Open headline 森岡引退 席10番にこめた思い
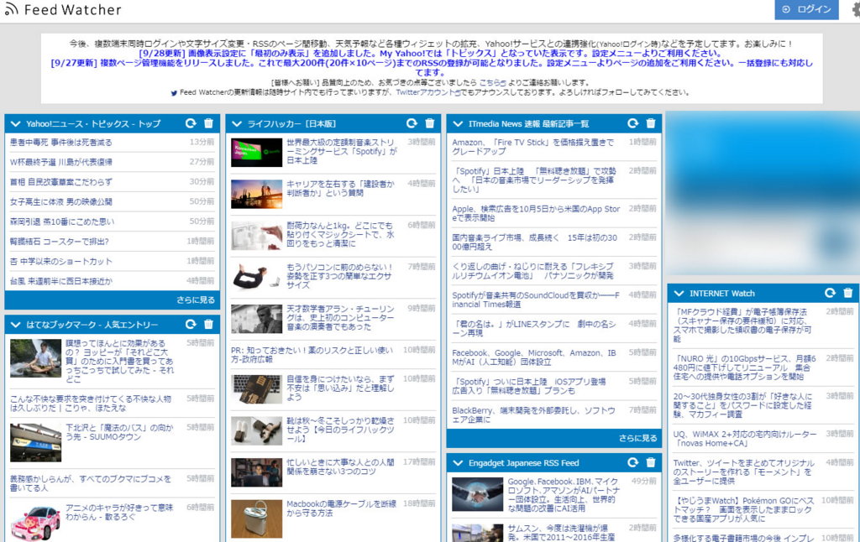The height and width of the screenshot is (542, 860). 62,222
